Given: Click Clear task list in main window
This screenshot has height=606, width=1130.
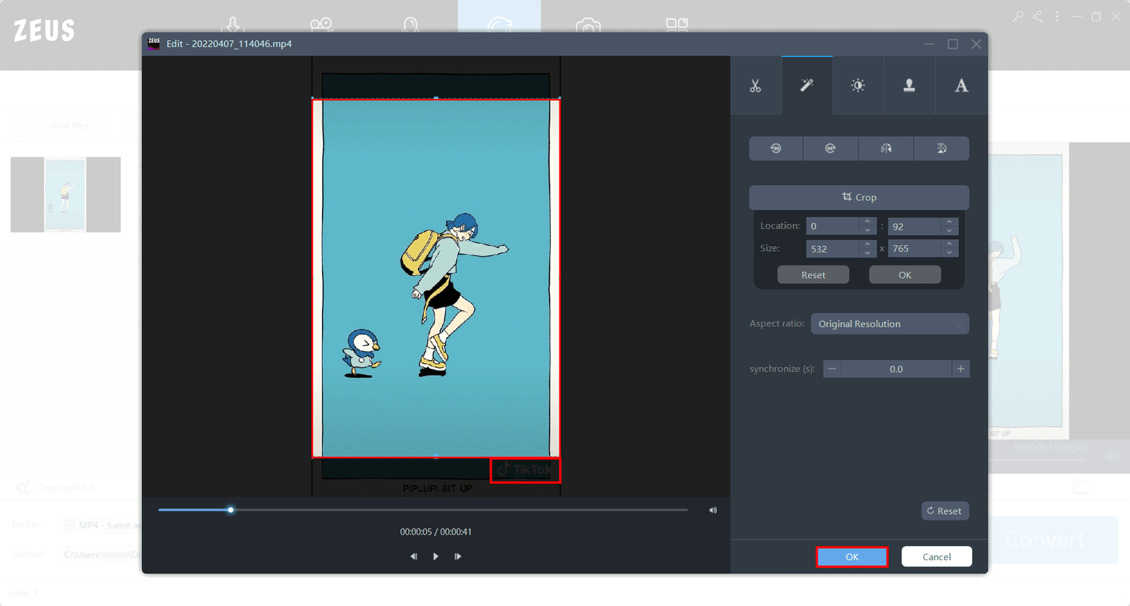Looking at the screenshot, I should click(55, 487).
